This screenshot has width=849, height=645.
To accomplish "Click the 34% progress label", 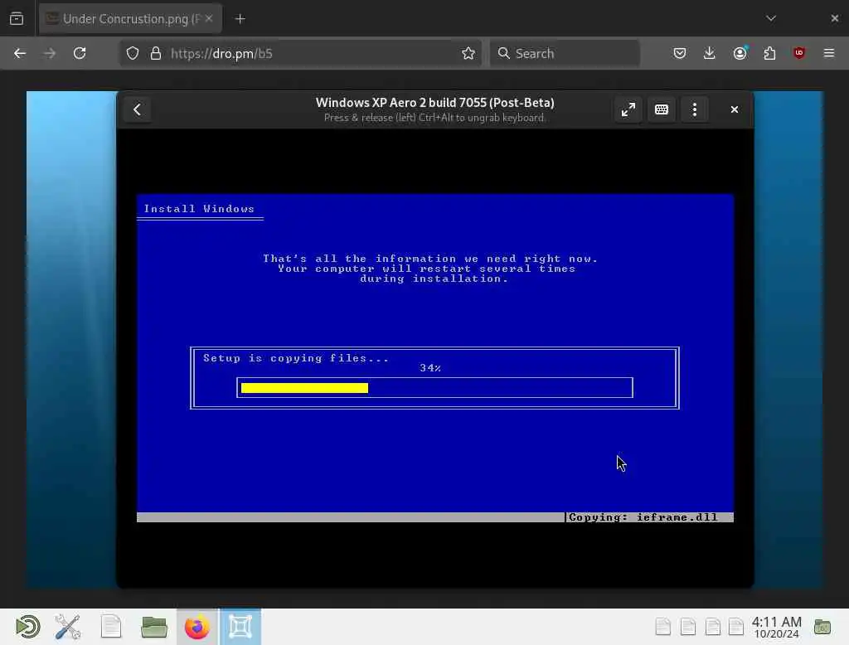I will pyautogui.click(x=430, y=368).
